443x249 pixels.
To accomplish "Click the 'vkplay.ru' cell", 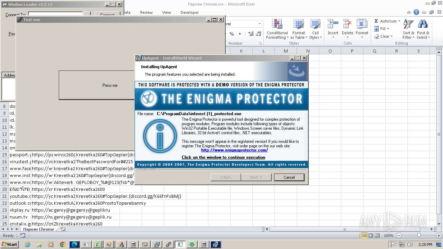I will coord(20,210).
